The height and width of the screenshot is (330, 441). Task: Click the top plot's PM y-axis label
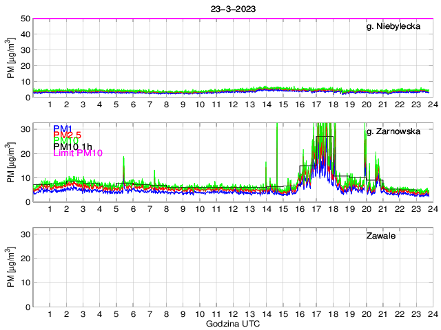(x=10, y=58)
